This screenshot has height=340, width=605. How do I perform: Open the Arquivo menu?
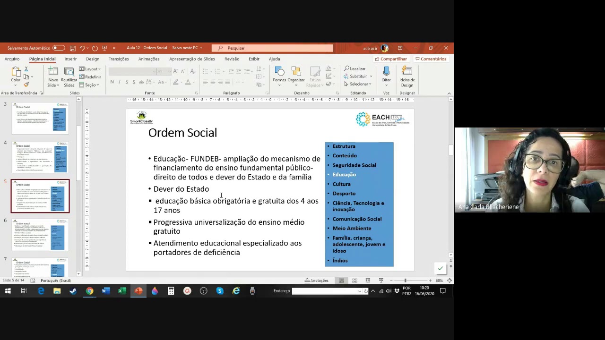point(12,59)
